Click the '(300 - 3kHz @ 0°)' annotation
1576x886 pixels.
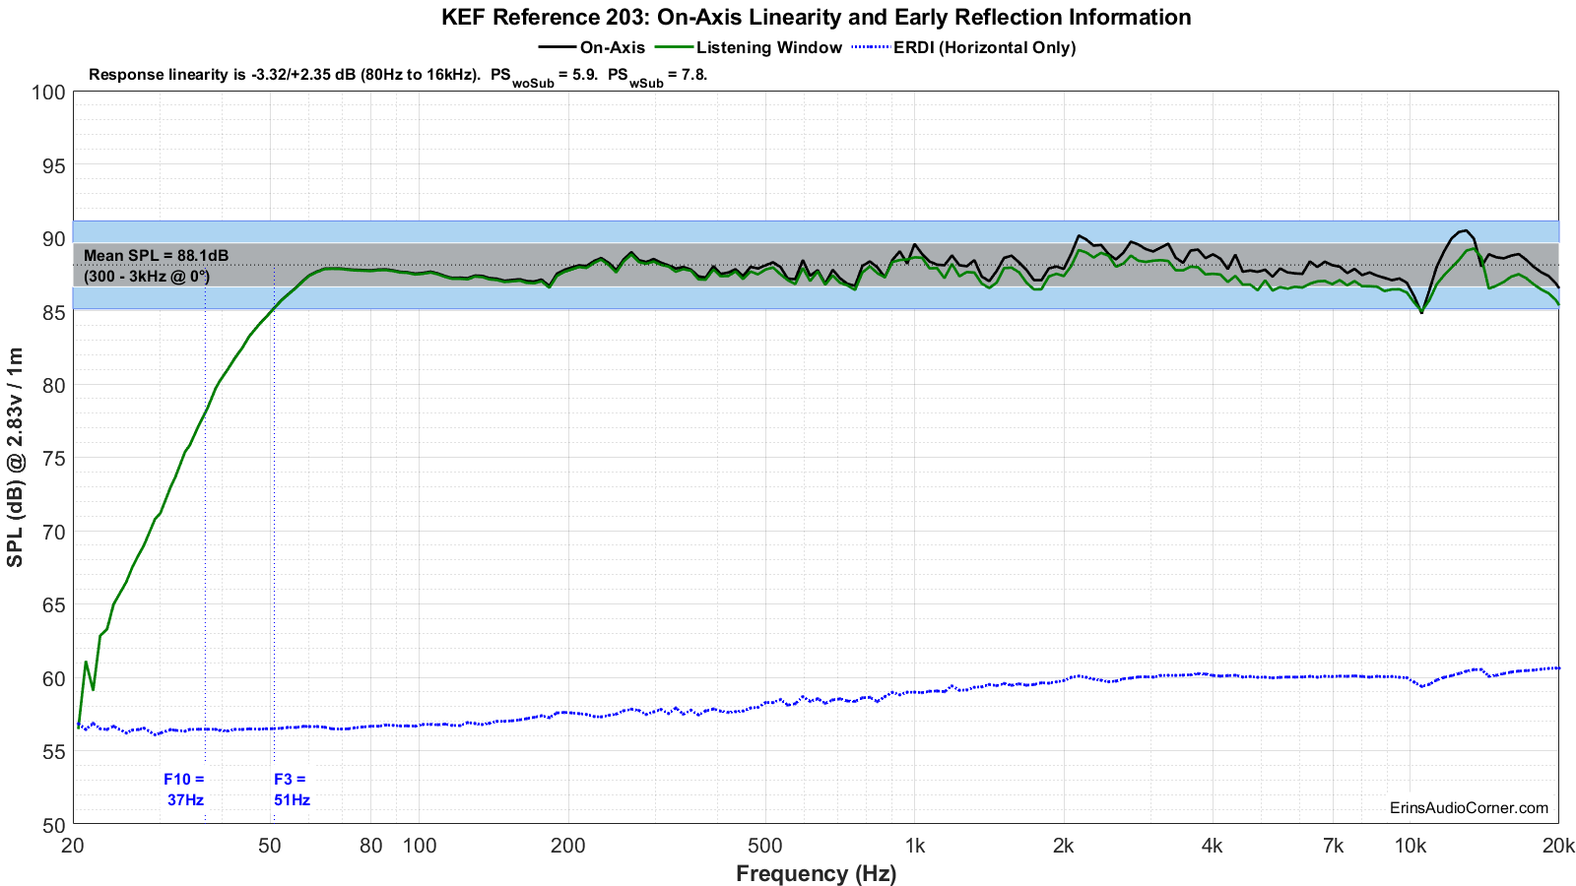(147, 276)
